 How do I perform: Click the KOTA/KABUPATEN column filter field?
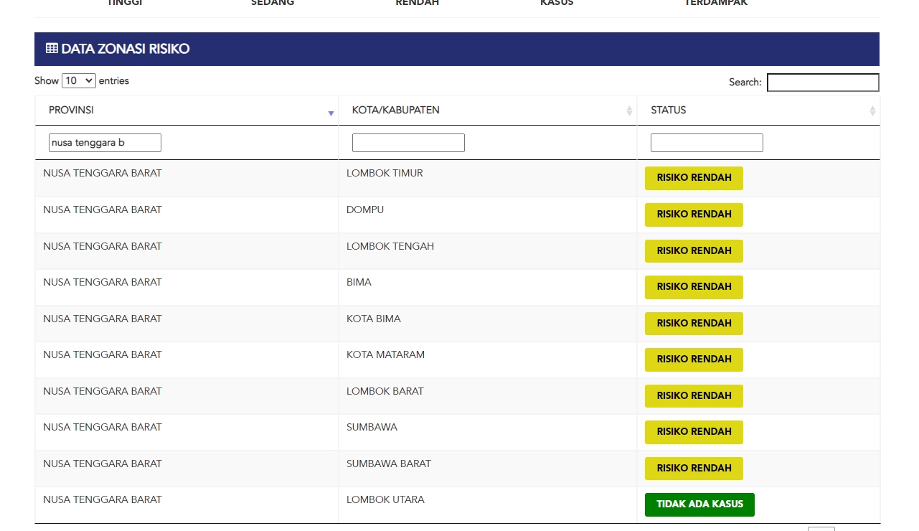(x=408, y=143)
